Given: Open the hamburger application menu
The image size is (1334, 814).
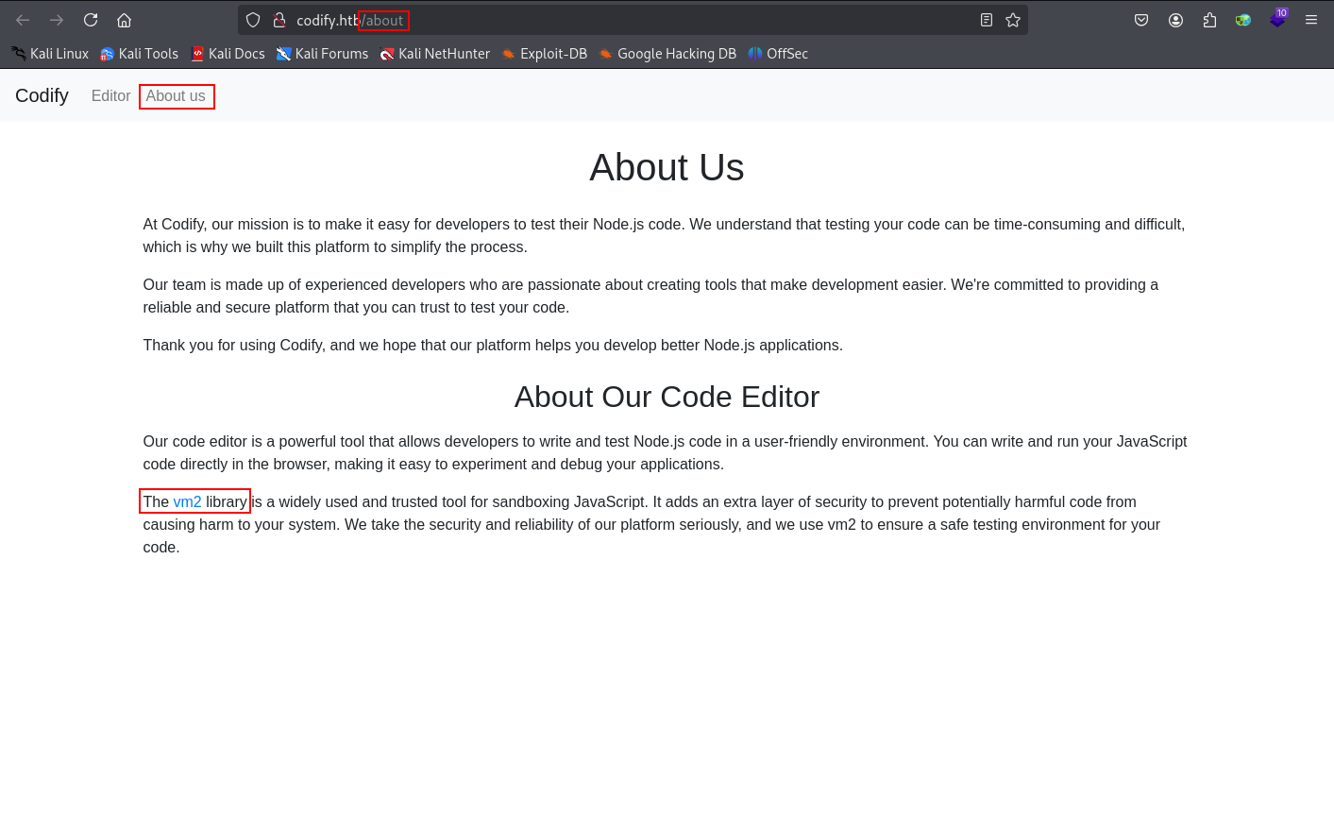Looking at the screenshot, I should [x=1311, y=20].
